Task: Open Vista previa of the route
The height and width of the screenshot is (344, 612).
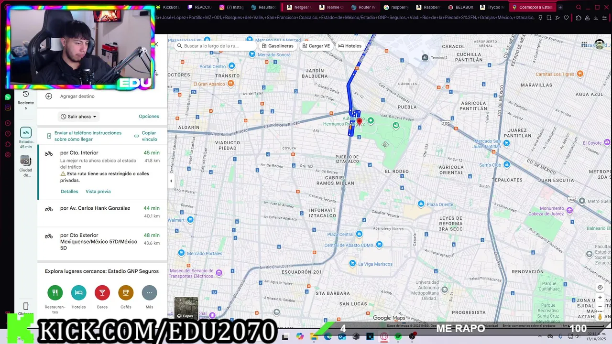Action: (x=98, y=192)
